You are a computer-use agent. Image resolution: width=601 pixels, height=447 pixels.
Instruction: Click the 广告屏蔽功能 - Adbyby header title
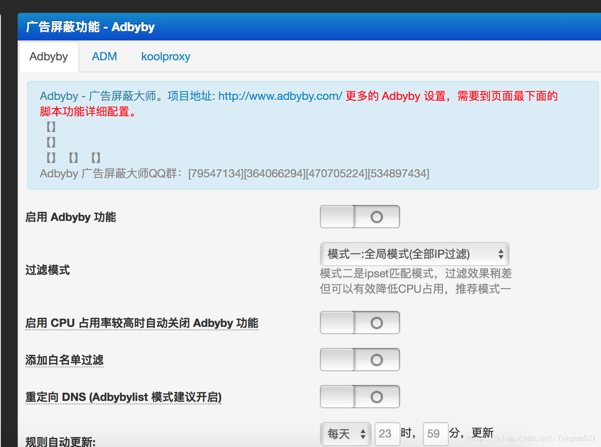tap(90, 27)
